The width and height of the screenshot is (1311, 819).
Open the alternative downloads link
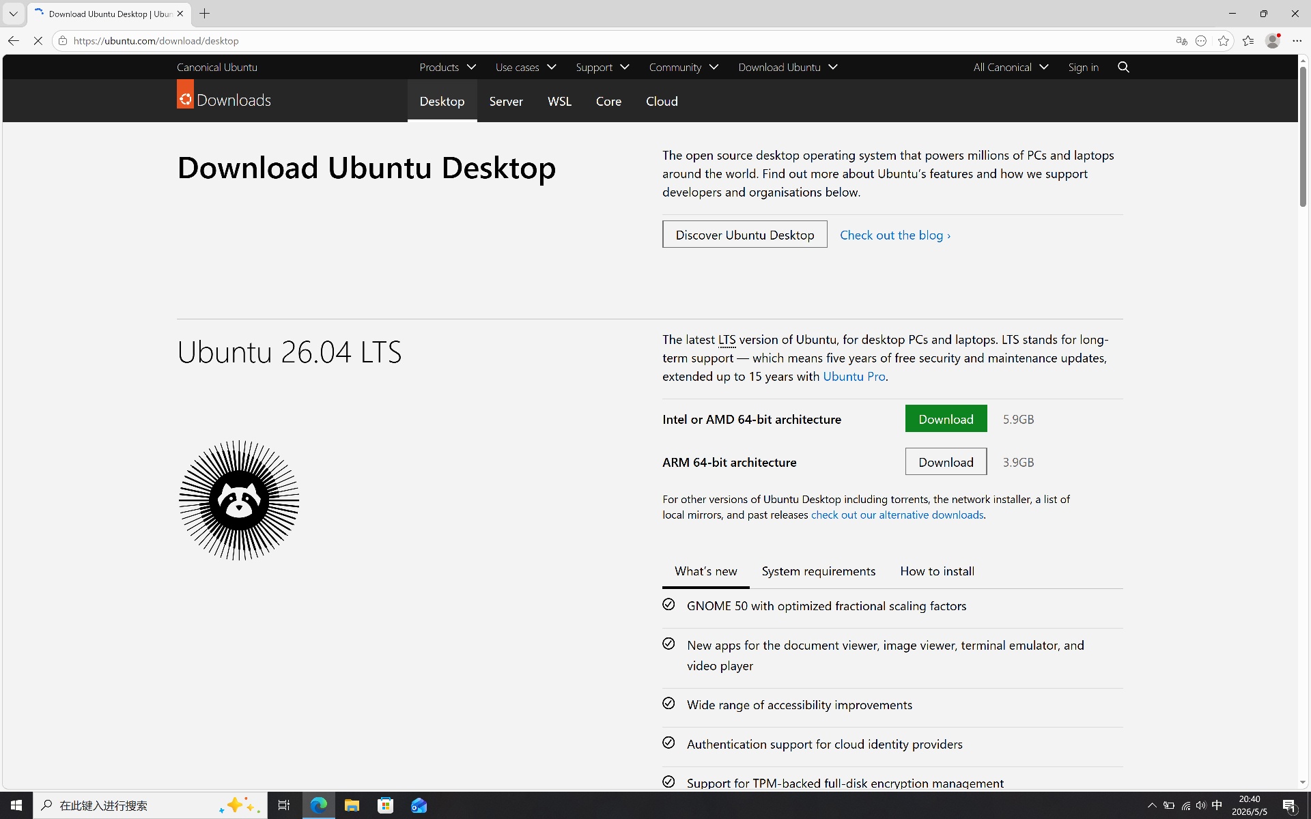tap(897, 515)
